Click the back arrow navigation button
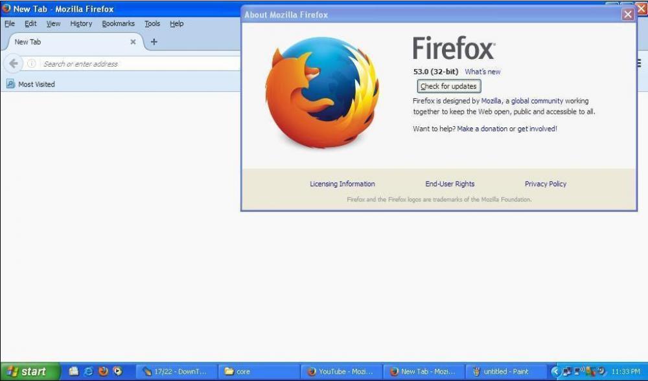The height and width of the screenshot is (381, 648). click(13, 63)
